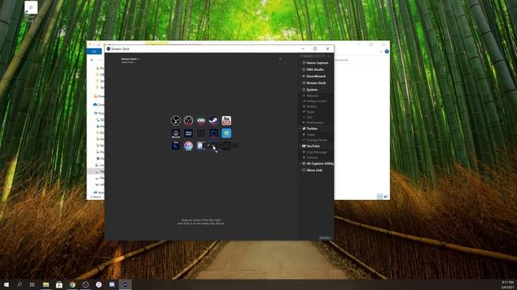Switch to Stream Deck taskbar icon

click(125, 284)
